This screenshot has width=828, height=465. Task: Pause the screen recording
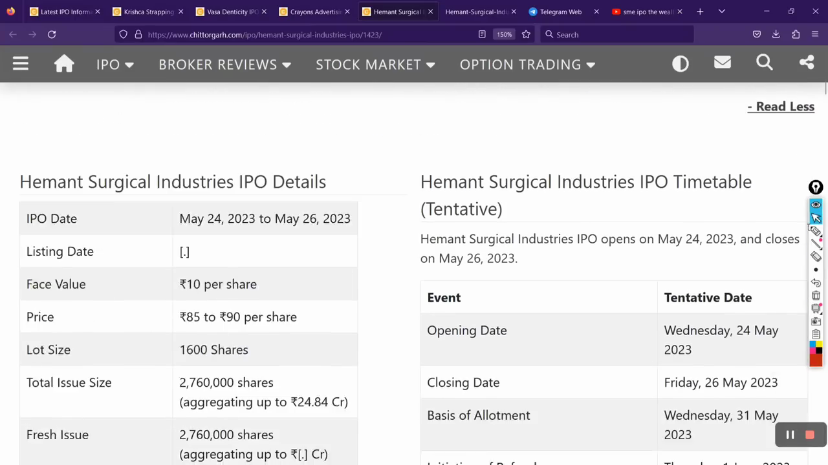click(790, 435)
